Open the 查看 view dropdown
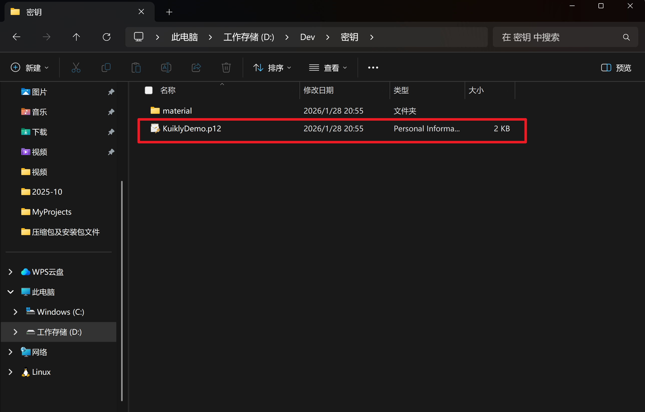645x412 pixels. click(328, 68)
